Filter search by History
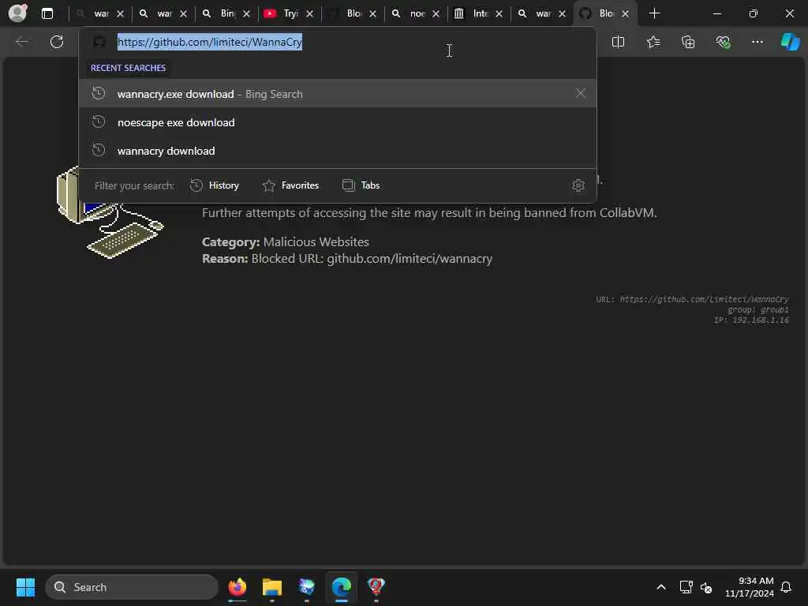The height and width of the screenshot is (606, 808). pos(215,185)
